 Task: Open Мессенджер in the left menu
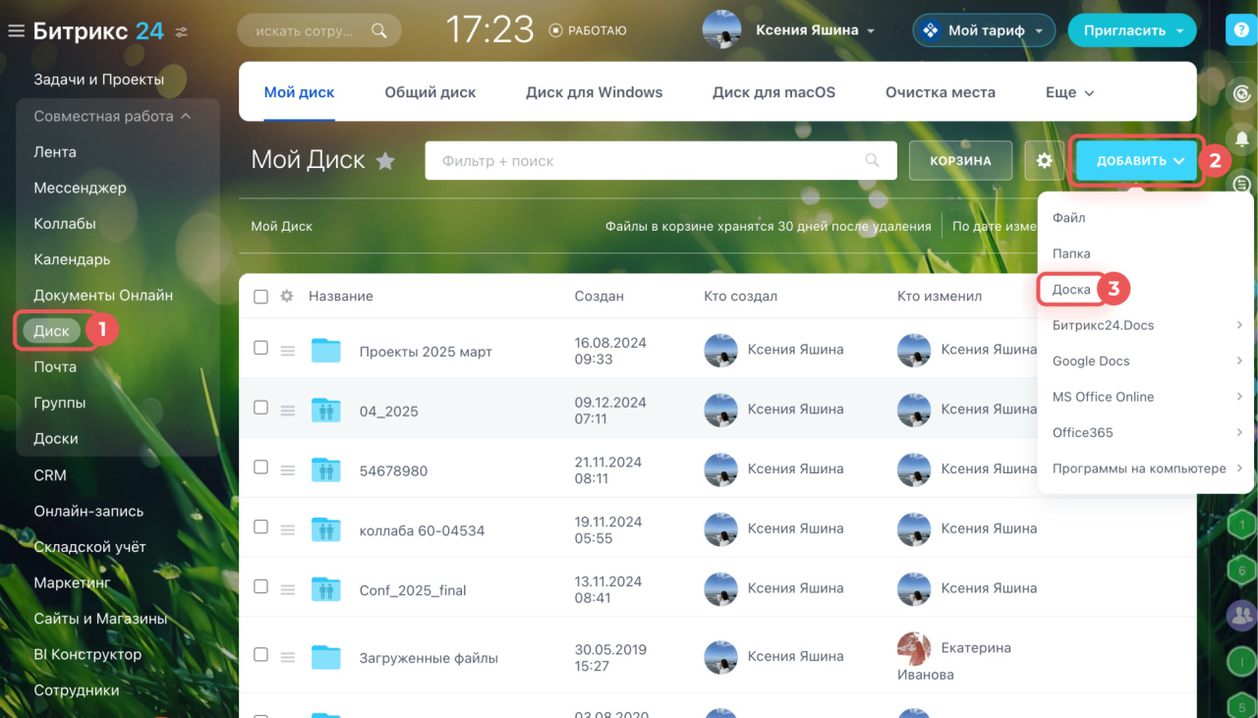click(x=80, y=188)
